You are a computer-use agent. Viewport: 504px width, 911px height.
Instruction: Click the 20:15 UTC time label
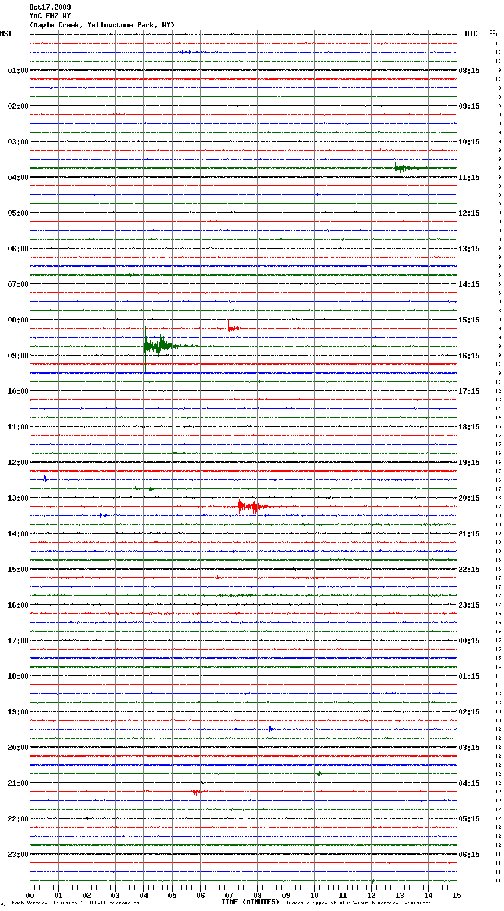click(469, 498)
